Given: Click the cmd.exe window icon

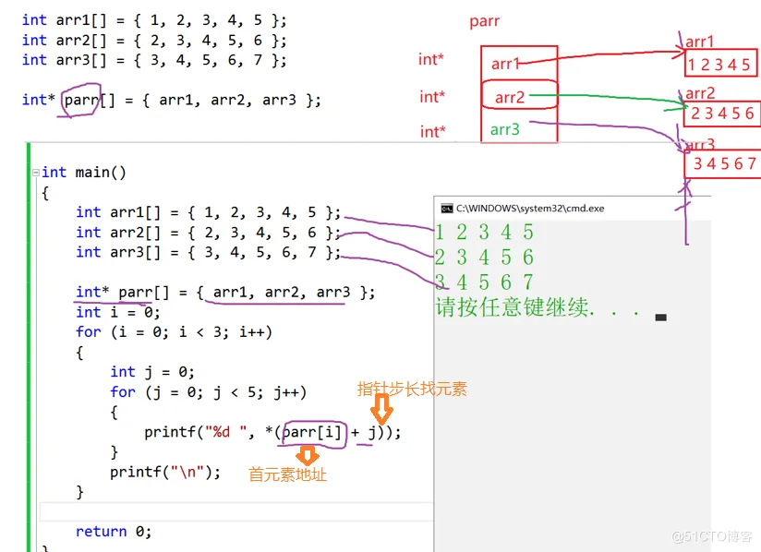Looking at the screenshot, I should 446,209.
